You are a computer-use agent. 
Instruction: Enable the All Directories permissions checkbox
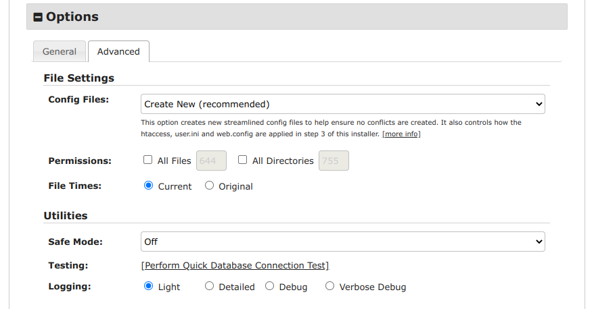tap(242, 160)
